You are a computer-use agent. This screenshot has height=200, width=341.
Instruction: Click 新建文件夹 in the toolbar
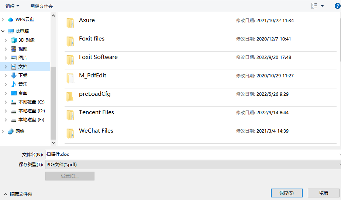pos(42,6)
